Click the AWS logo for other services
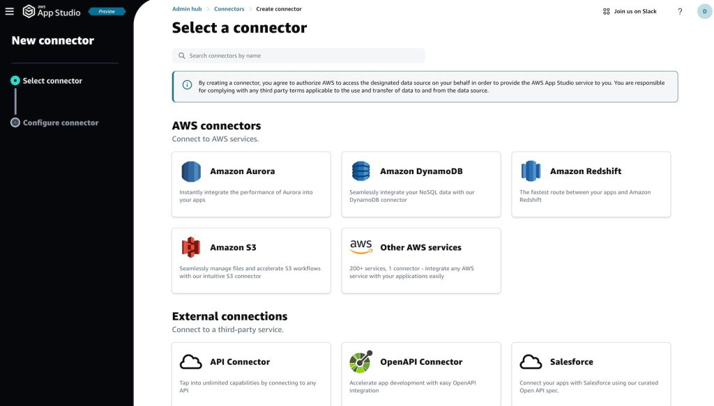714x406 pixels. click(360, 247)
